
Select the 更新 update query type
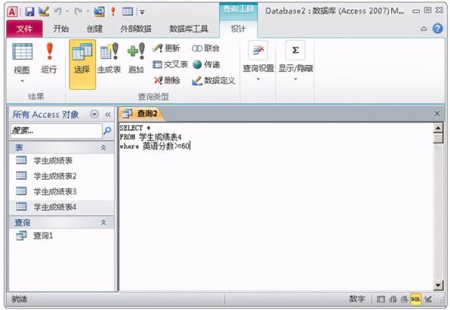[167, 48]
